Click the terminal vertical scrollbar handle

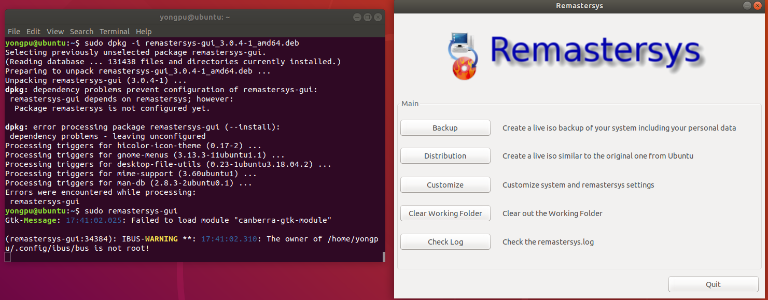click(x=384, y=256)
